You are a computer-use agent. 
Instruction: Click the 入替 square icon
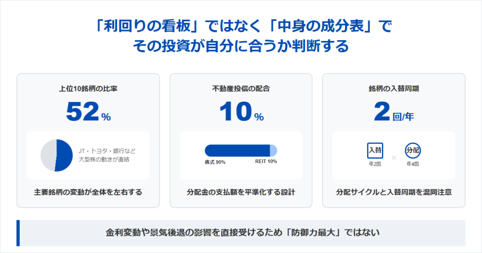click(x=375, y=150)
